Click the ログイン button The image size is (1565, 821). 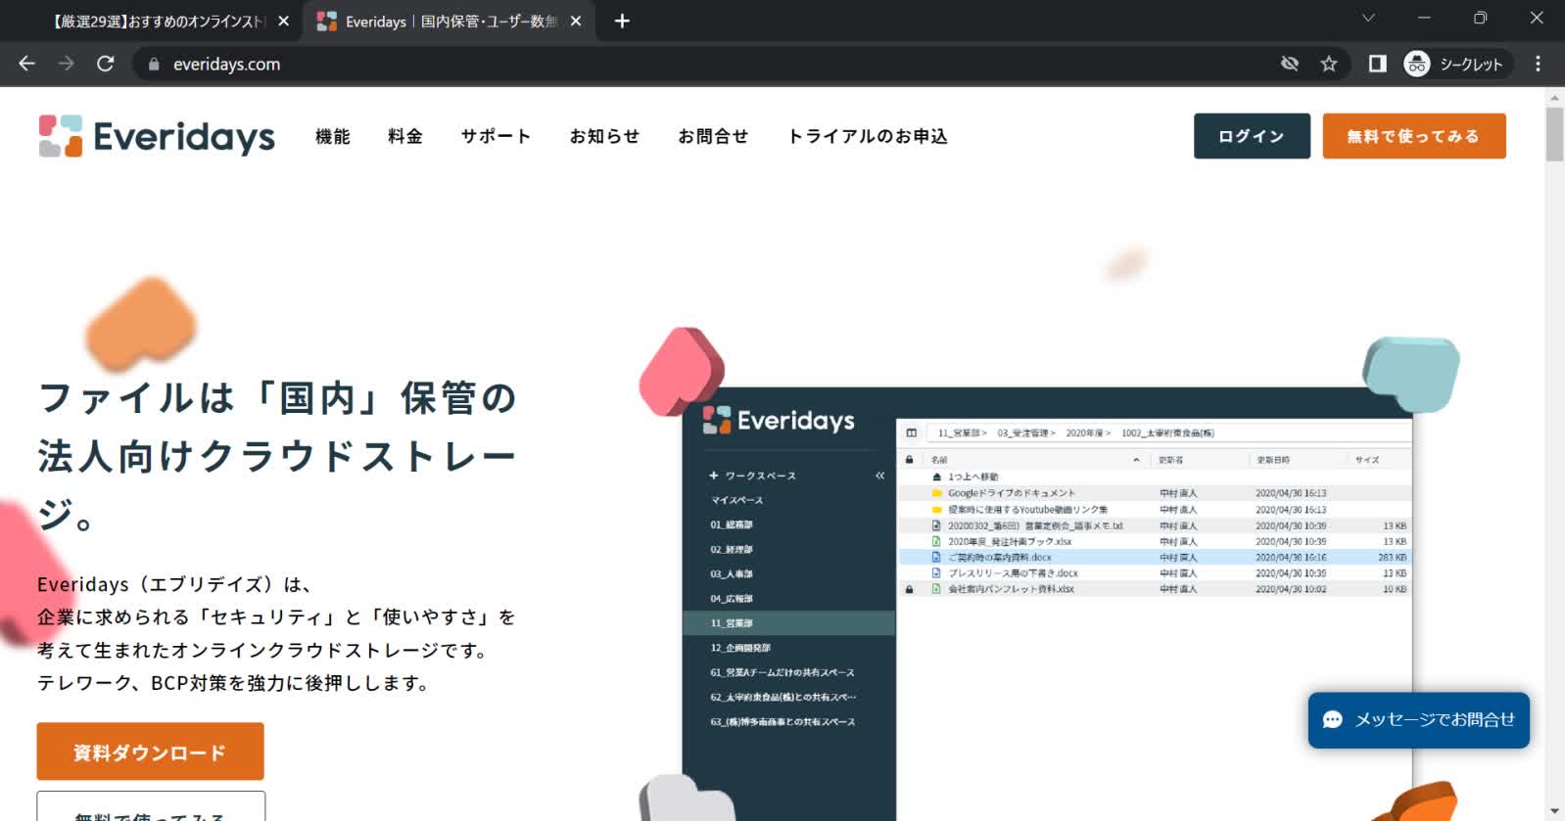click(1252, 136)
